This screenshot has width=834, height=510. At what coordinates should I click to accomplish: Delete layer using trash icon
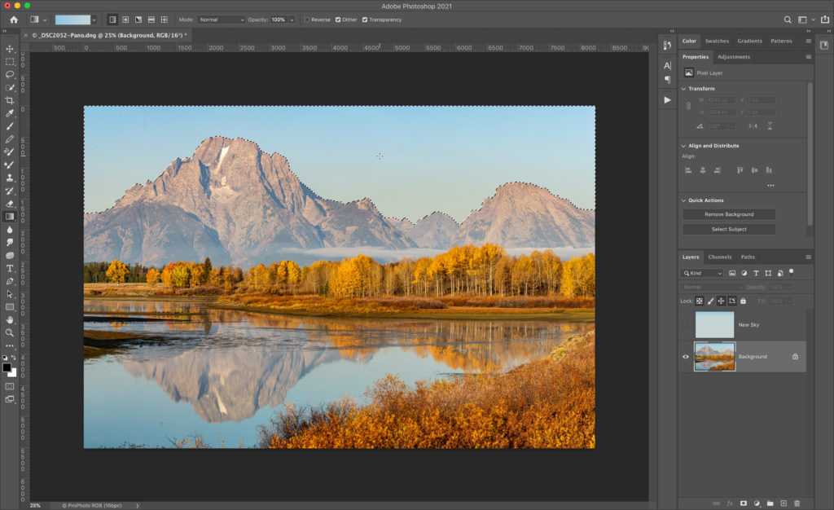click(x=797, y=503)
